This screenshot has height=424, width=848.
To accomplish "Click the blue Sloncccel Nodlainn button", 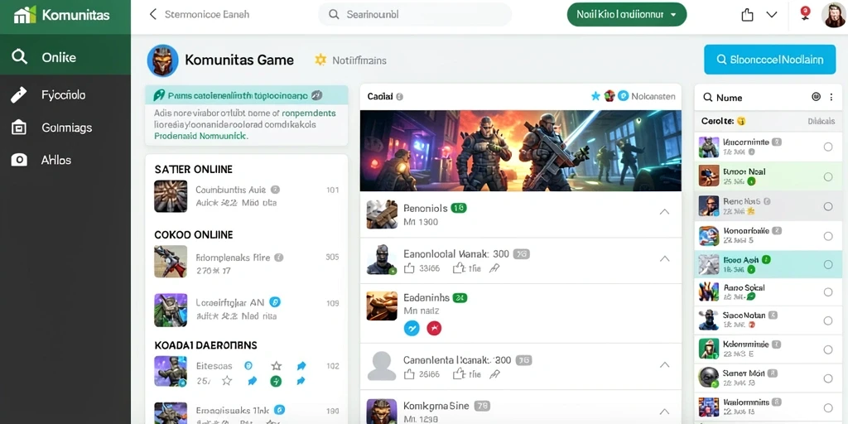I will pos(770,60).
